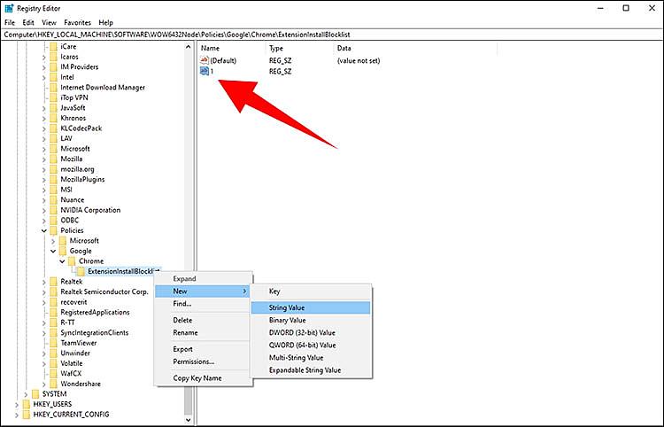
Task: Click the Intel folder icon
Action: coord(53,77)
